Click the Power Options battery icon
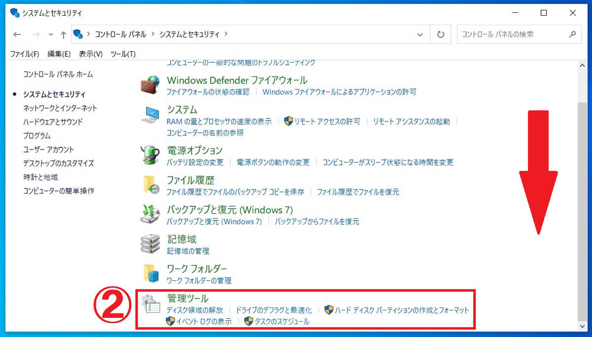This screenshot has height=337, width=592. click(150, 155)
